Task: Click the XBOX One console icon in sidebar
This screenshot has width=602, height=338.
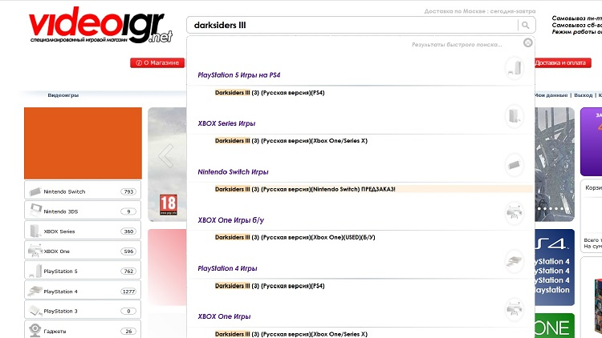Action: tap(35, 251)
